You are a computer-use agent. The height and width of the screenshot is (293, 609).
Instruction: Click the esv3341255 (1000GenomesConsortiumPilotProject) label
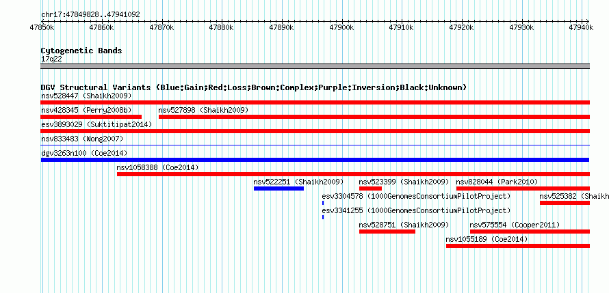pyautogui.click(x=416, y=210)
